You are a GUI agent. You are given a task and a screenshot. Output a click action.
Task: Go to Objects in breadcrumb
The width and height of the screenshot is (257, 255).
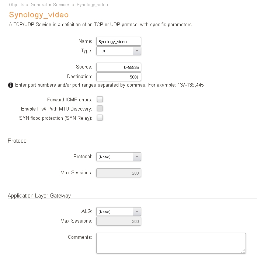pyautogui.click(x=17, y=5)
